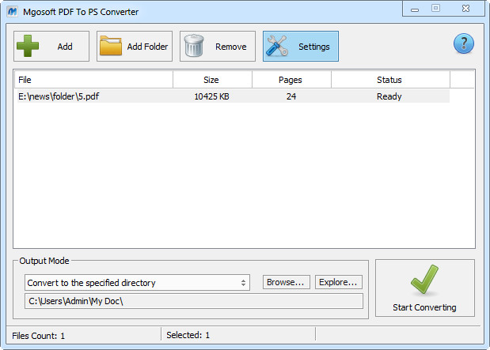Close the Mgosoft PDF To PS Converter window
Image resolution: width=490 pixels, height=350 pixels.
(464, 8)
